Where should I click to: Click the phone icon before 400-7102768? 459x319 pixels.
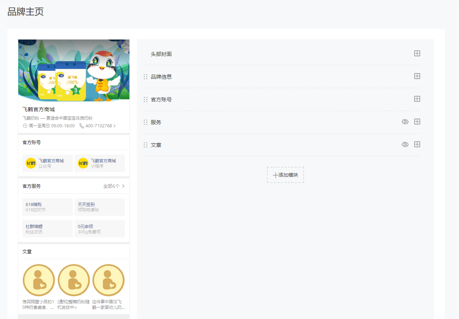tap(82, 126)
